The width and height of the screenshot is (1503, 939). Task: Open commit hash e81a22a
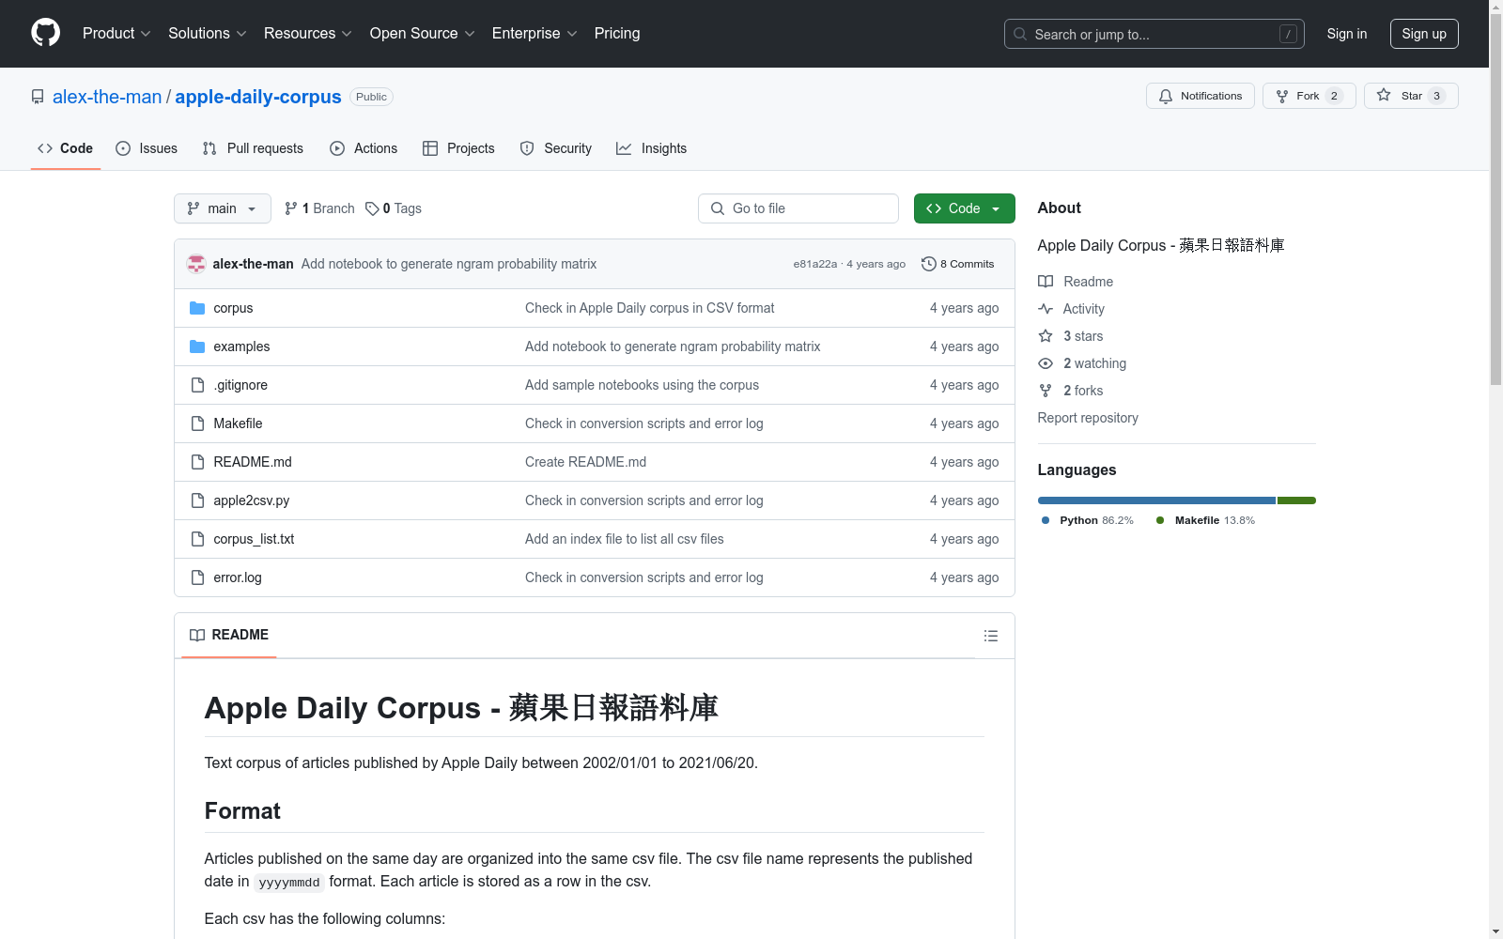tap(815, 264)
